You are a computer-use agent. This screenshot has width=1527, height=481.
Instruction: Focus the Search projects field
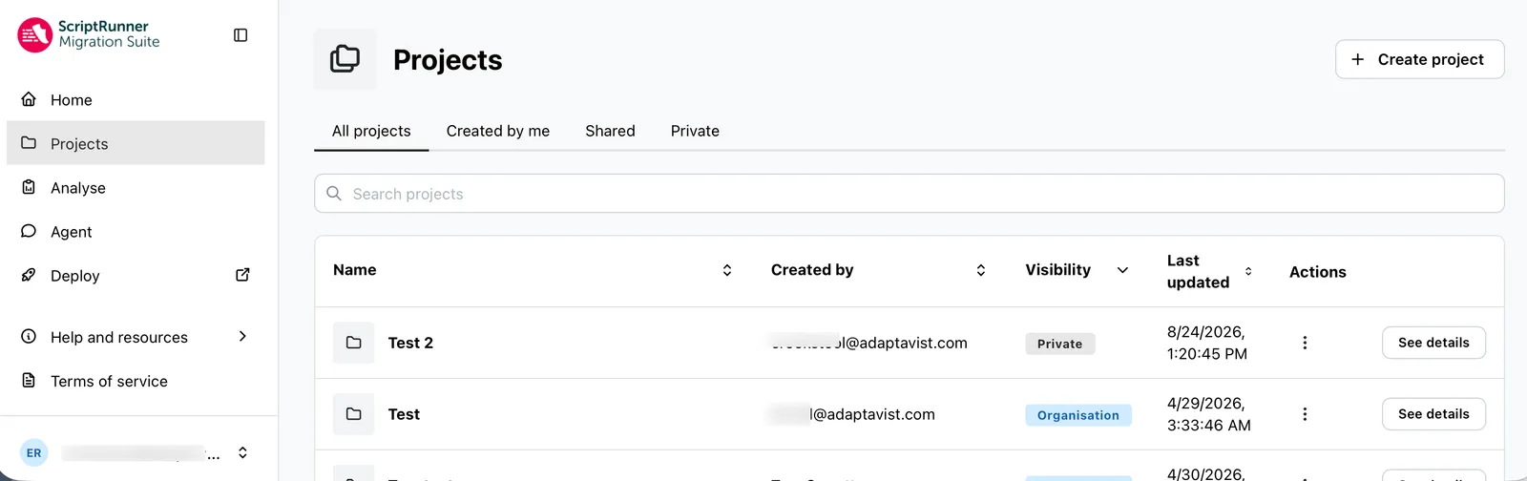point(909,194)
